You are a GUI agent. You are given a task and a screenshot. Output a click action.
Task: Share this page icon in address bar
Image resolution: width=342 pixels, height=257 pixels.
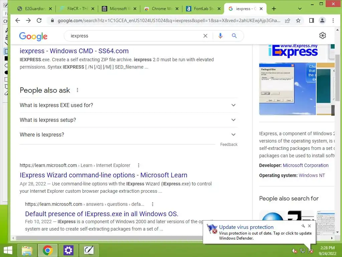click(288, 20)
